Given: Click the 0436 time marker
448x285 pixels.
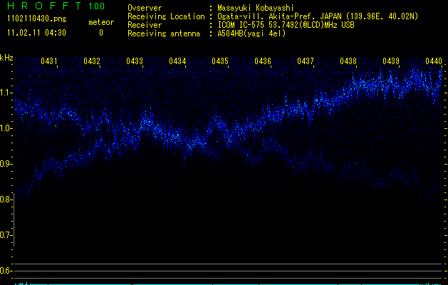Looking at the screenshot, I should click(263, 61).
